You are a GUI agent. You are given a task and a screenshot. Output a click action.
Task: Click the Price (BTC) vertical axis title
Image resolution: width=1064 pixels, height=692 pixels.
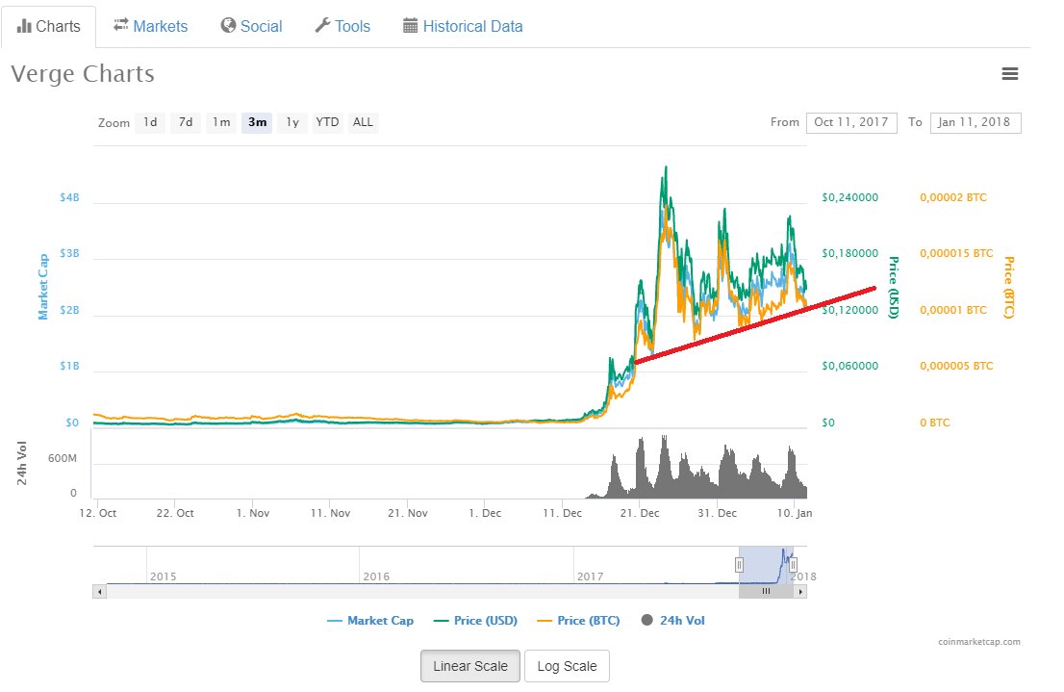pos(1009,287)
